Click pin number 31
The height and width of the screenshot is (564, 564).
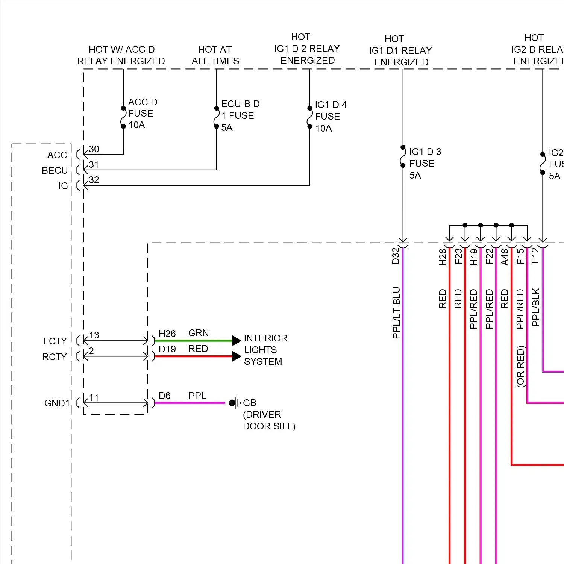(94, 165)
